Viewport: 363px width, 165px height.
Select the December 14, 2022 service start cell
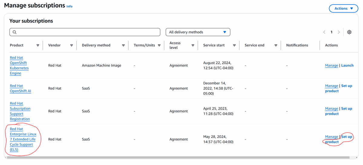pyautogui.click(x=218, y=88)
